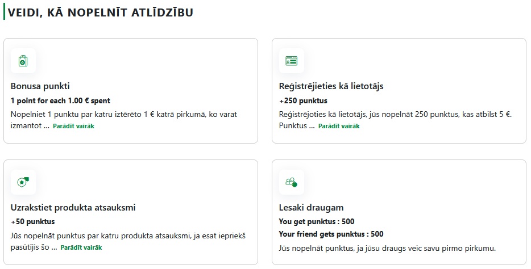Open the 'Iesaki draugam' heading
Image resolution: width=531 pixels, height=269 pixels.
click(311, 208)
